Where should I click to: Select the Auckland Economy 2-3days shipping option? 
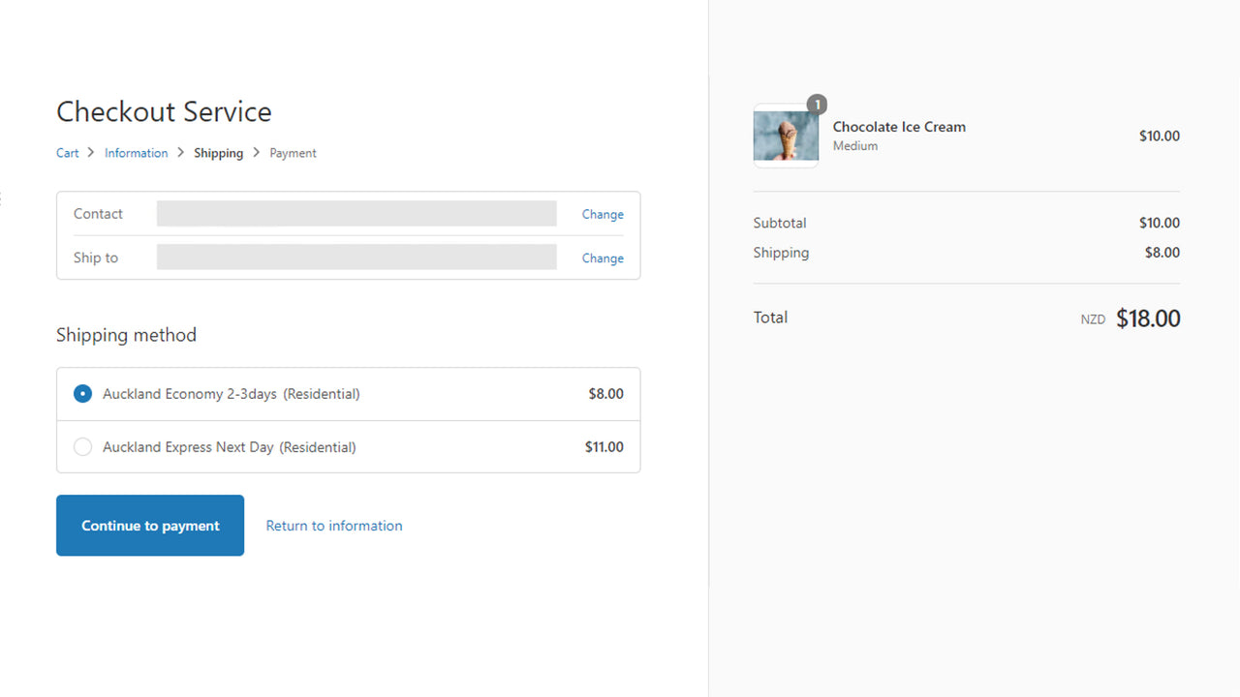[x=82, y=393]
